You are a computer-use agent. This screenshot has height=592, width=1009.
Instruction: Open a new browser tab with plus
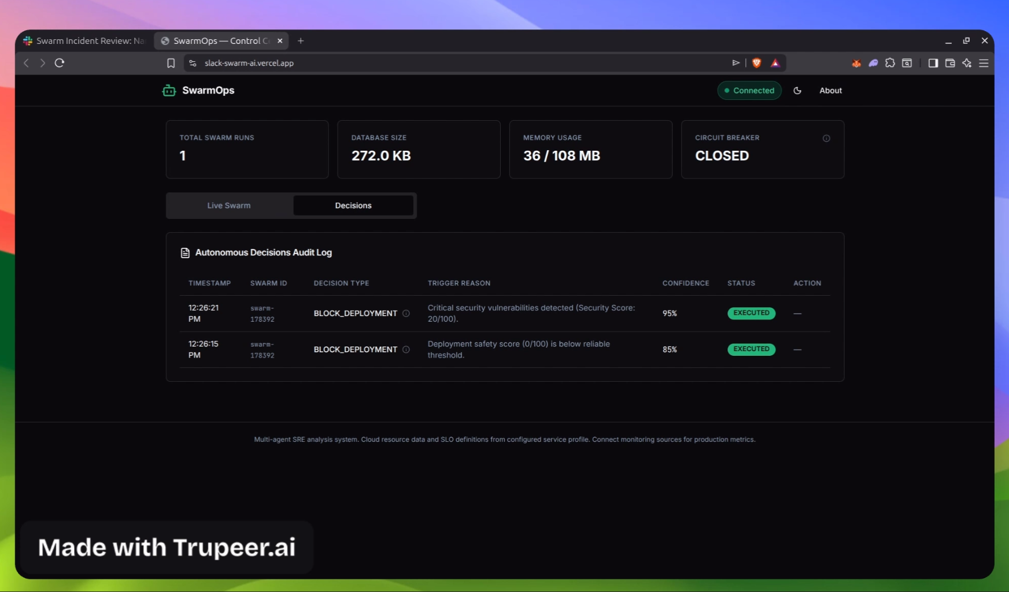click(x=301, y=41)
